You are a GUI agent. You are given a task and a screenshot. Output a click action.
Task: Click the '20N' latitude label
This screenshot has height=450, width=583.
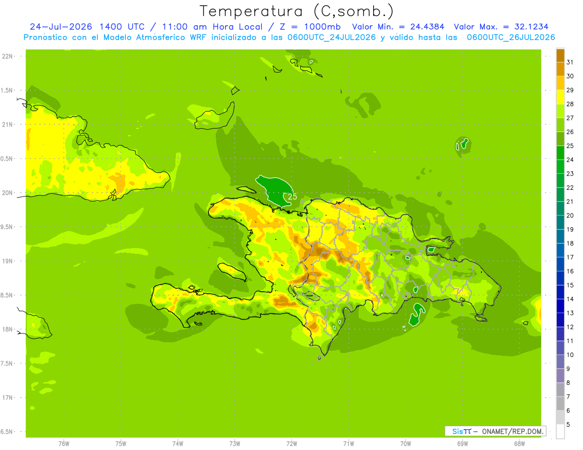point(7,193)
